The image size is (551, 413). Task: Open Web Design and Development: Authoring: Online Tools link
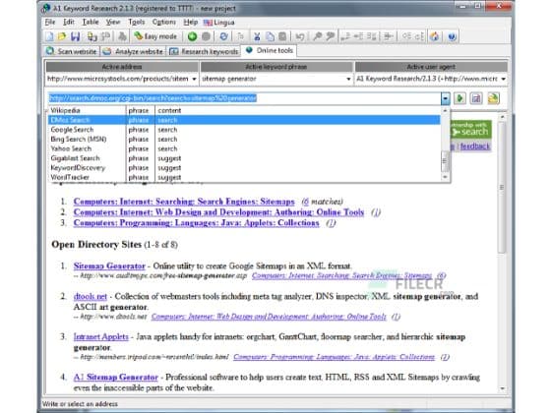click(218, 212)
